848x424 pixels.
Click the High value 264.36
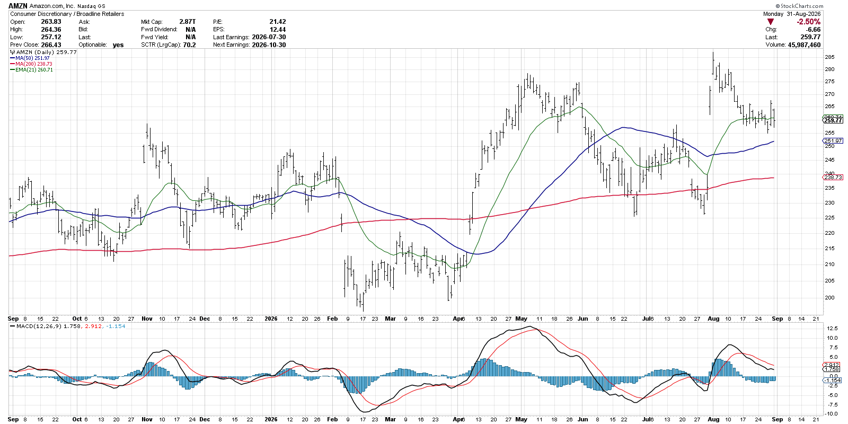[x=51, y=30]
